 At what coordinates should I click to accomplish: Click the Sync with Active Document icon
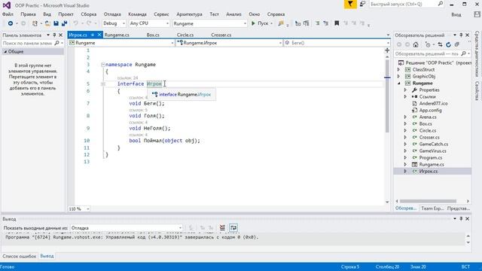pyautogui.click(x=440, y=45)
